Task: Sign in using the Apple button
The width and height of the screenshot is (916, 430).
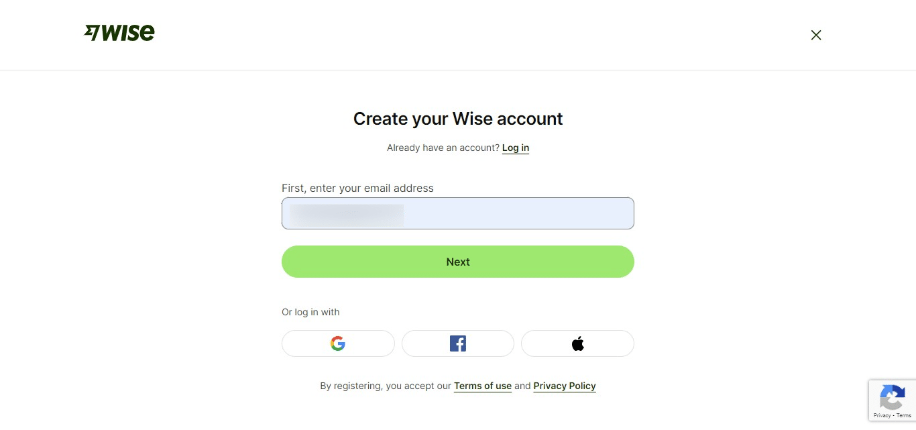Action: 577,343
